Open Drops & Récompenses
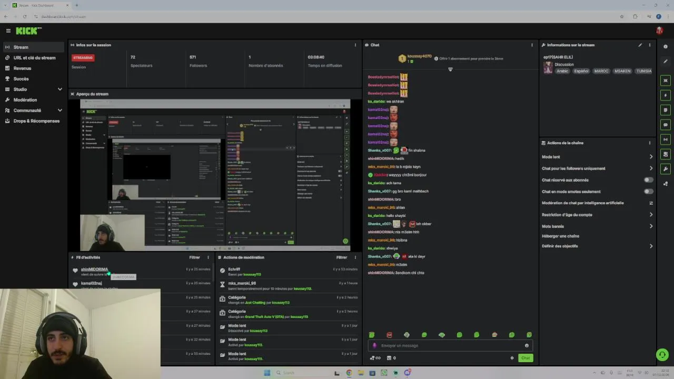 coord(34,121)
